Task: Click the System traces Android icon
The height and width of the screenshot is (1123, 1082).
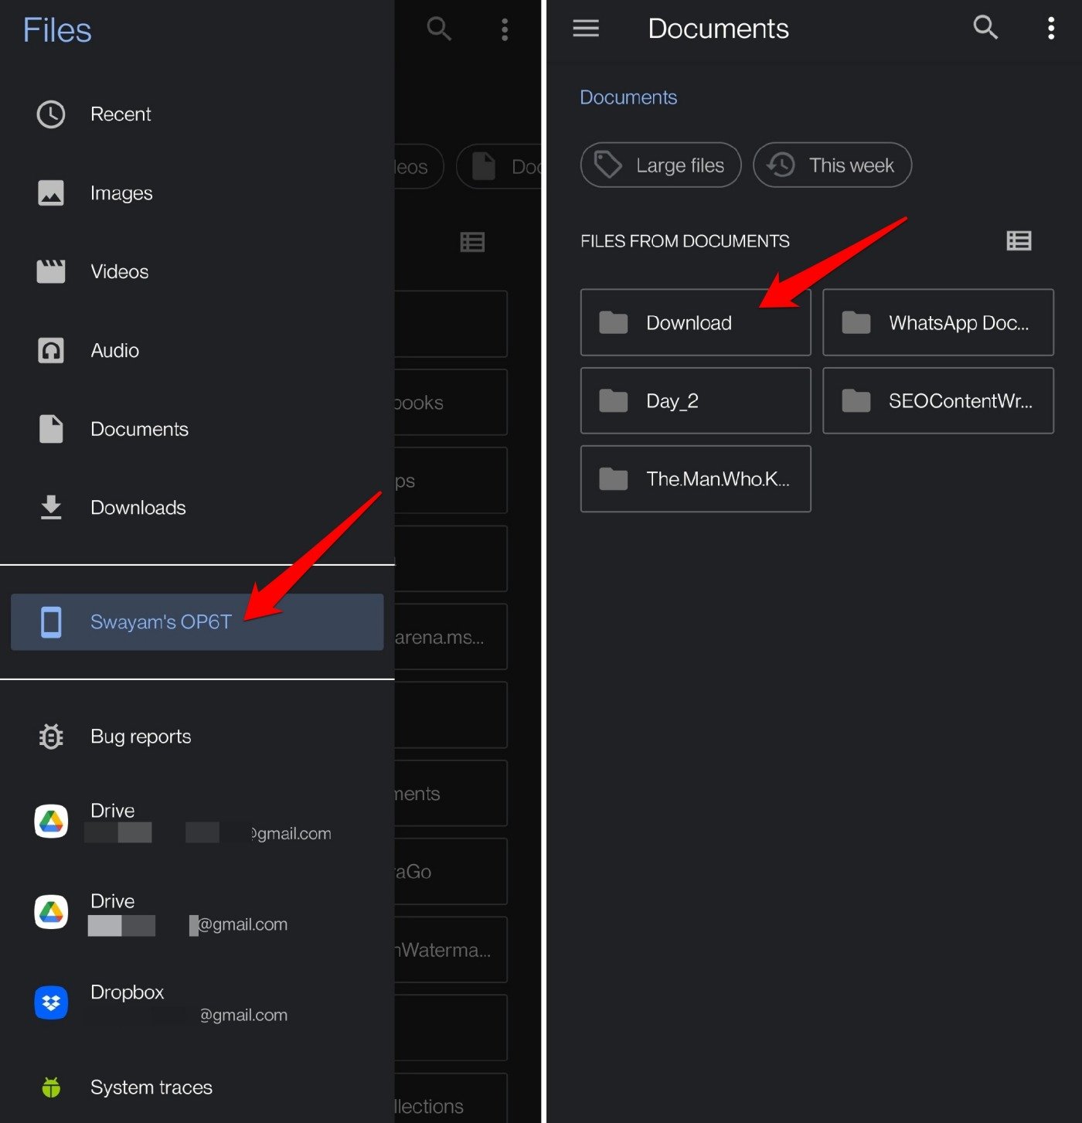Action: [51, 1087]
